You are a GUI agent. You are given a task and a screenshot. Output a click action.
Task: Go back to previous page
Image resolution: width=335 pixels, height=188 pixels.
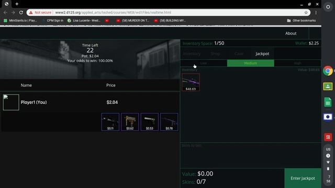[5, 13]
